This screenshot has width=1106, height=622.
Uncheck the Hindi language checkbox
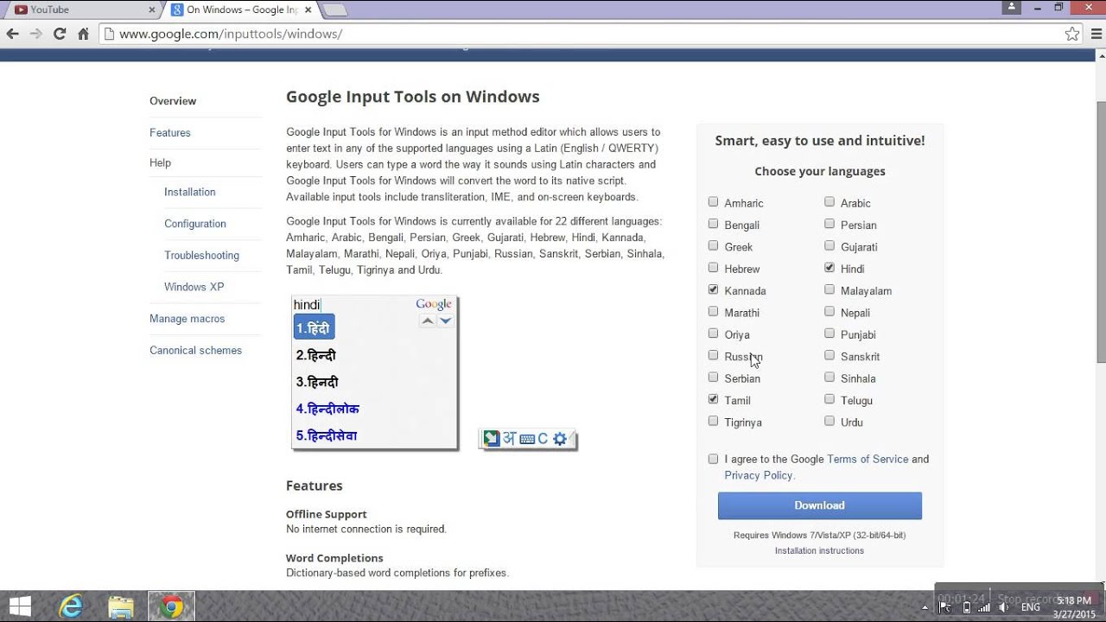829,268
